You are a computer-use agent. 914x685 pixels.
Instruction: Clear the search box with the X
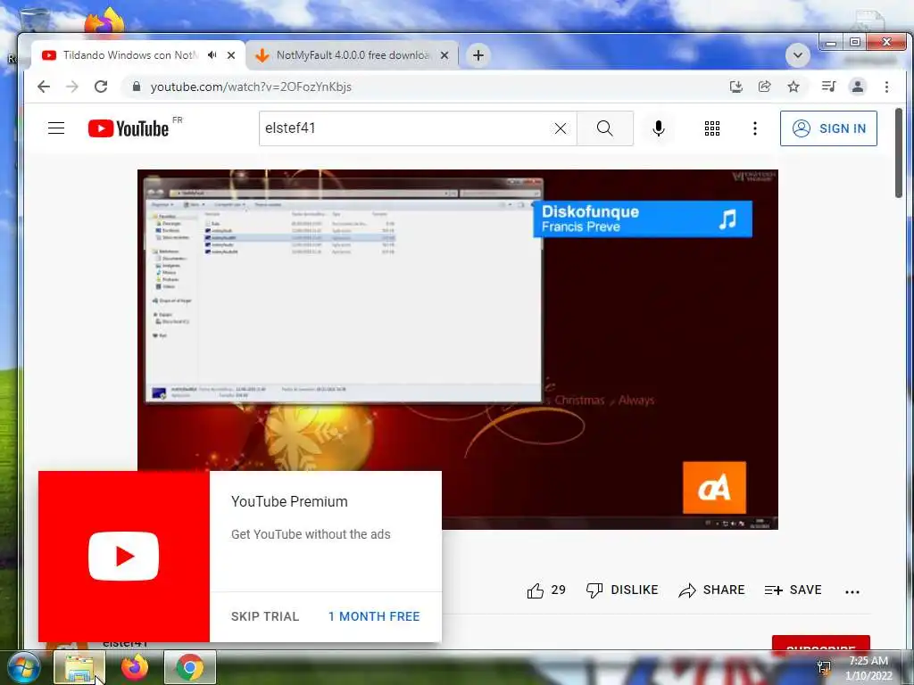(561, 128)
